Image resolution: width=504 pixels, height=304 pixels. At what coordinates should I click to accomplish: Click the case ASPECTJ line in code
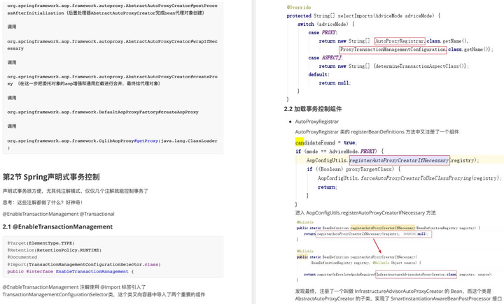[x=325, y=58]
